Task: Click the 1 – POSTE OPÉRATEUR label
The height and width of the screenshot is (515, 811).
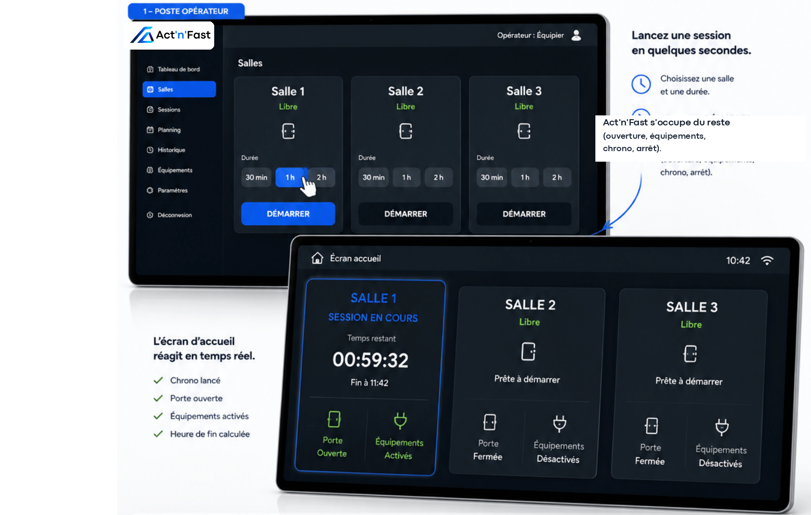Action: 186,11
